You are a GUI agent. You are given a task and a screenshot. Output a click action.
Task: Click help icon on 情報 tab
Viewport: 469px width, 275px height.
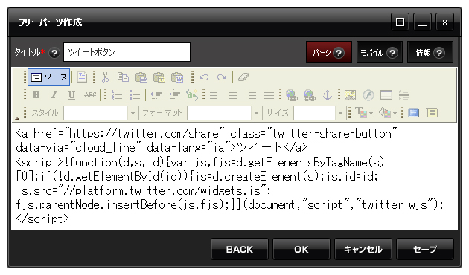click(439, 54)
